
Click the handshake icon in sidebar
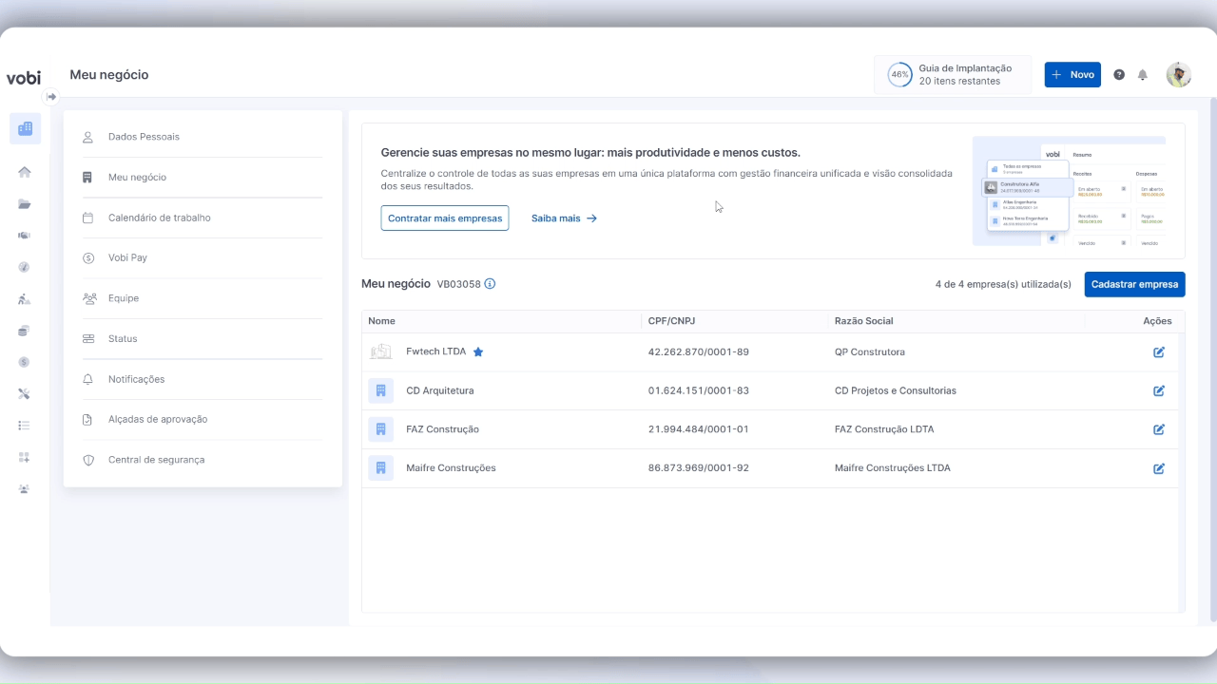click(x=25, y=236)
